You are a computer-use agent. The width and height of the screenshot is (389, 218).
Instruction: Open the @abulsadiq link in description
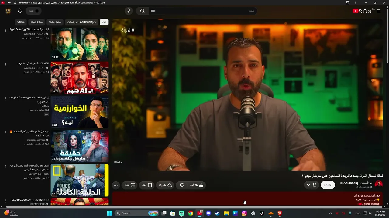pyautogui.click(x=371, y=204)
